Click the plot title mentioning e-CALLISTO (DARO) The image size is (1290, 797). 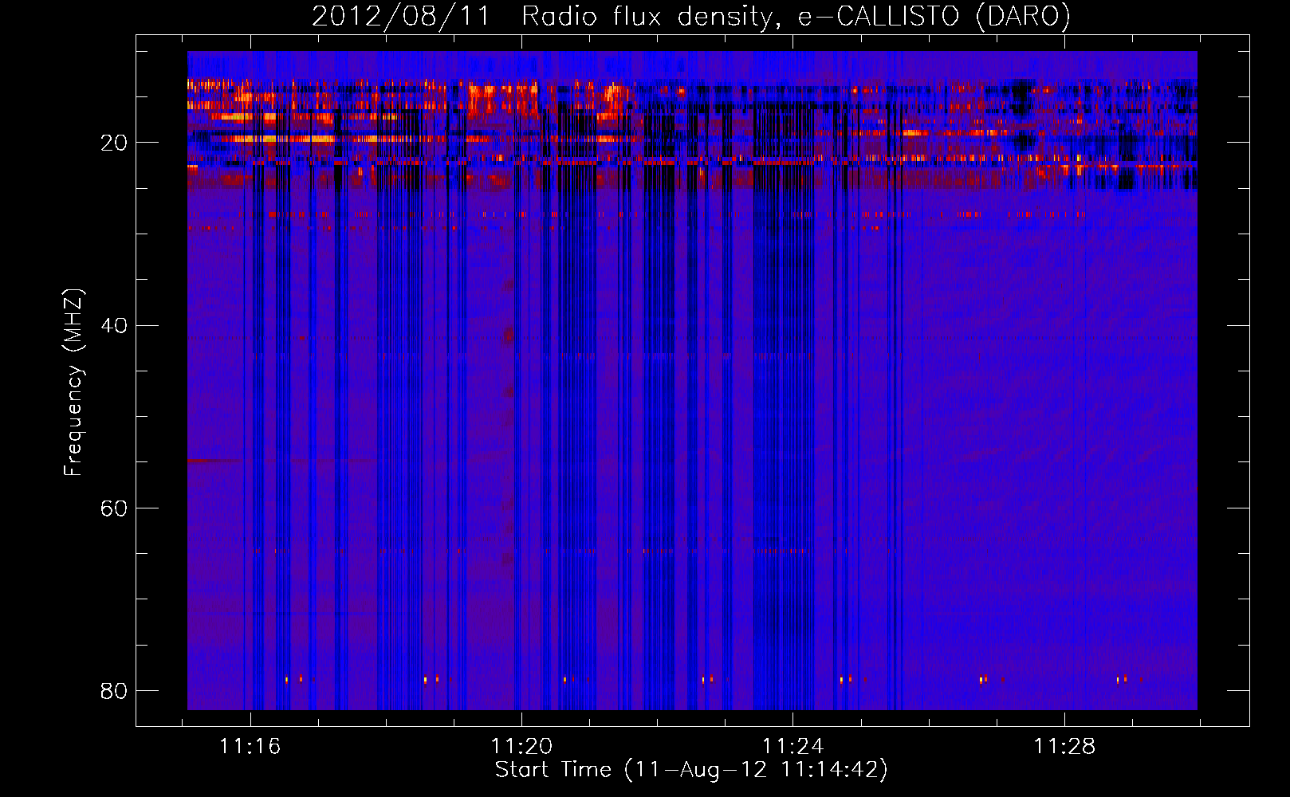[x=691, y=16]
